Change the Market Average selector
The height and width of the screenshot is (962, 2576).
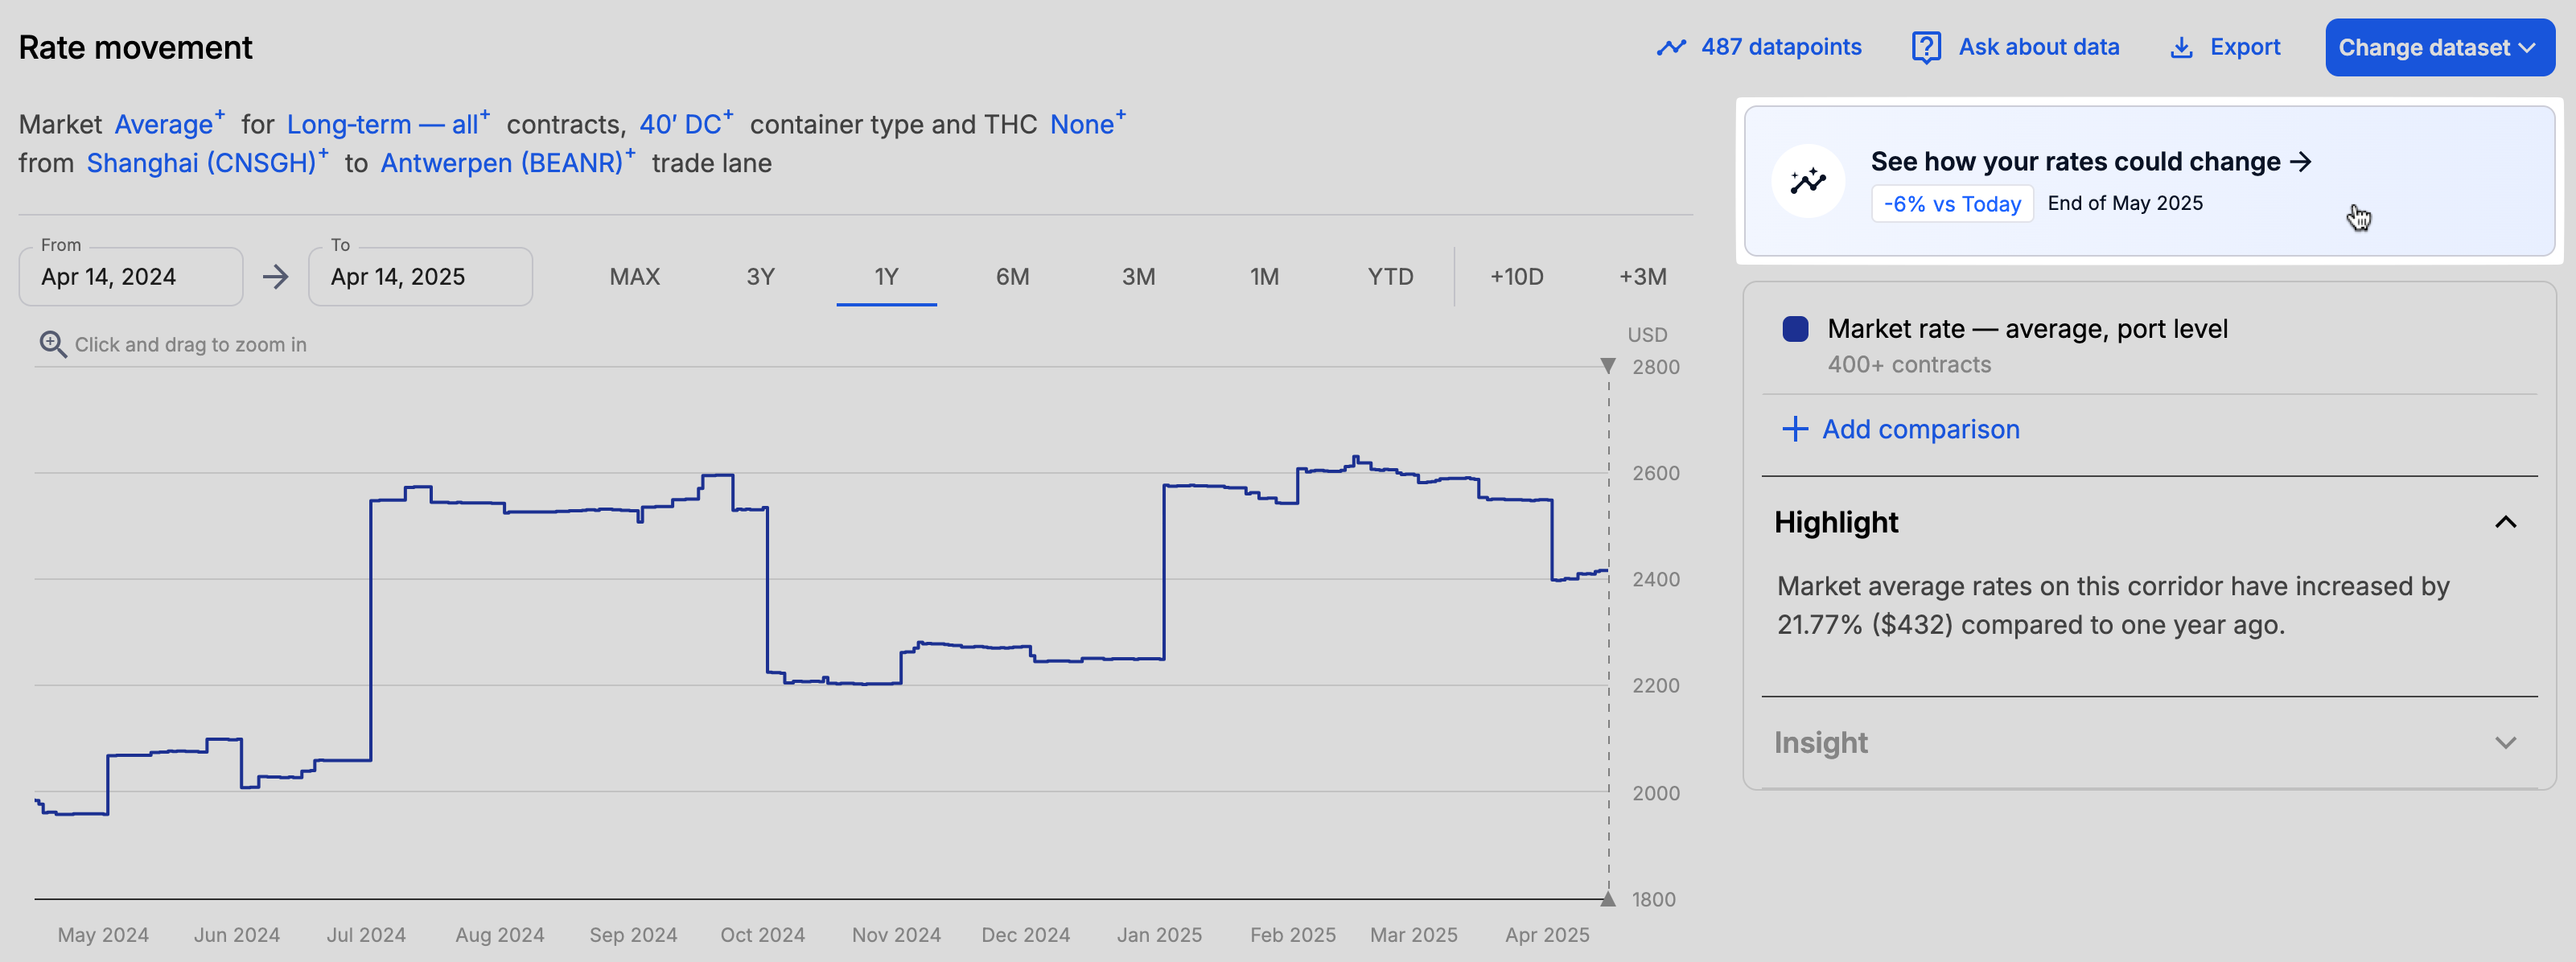point(169,123)
